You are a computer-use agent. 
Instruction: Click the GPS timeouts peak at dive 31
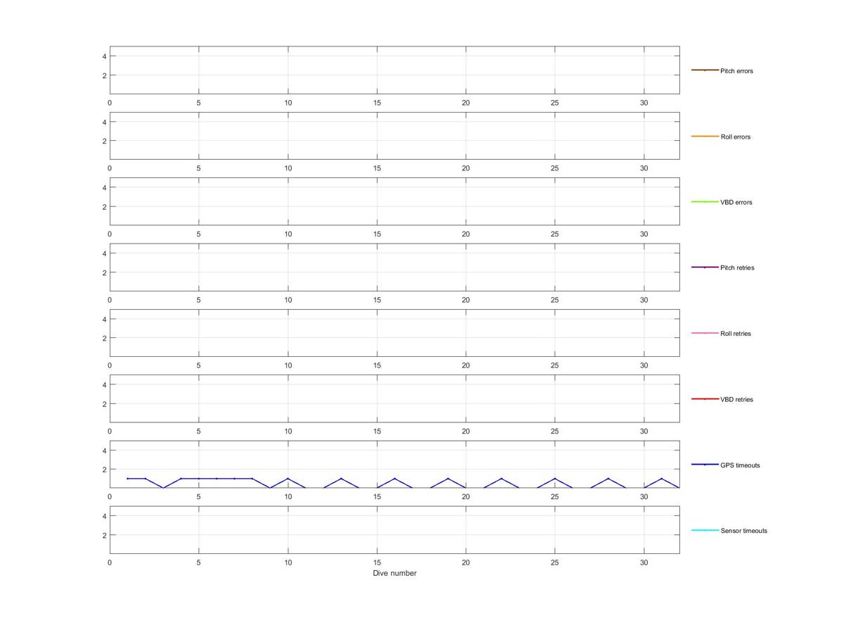click(662, 479)
